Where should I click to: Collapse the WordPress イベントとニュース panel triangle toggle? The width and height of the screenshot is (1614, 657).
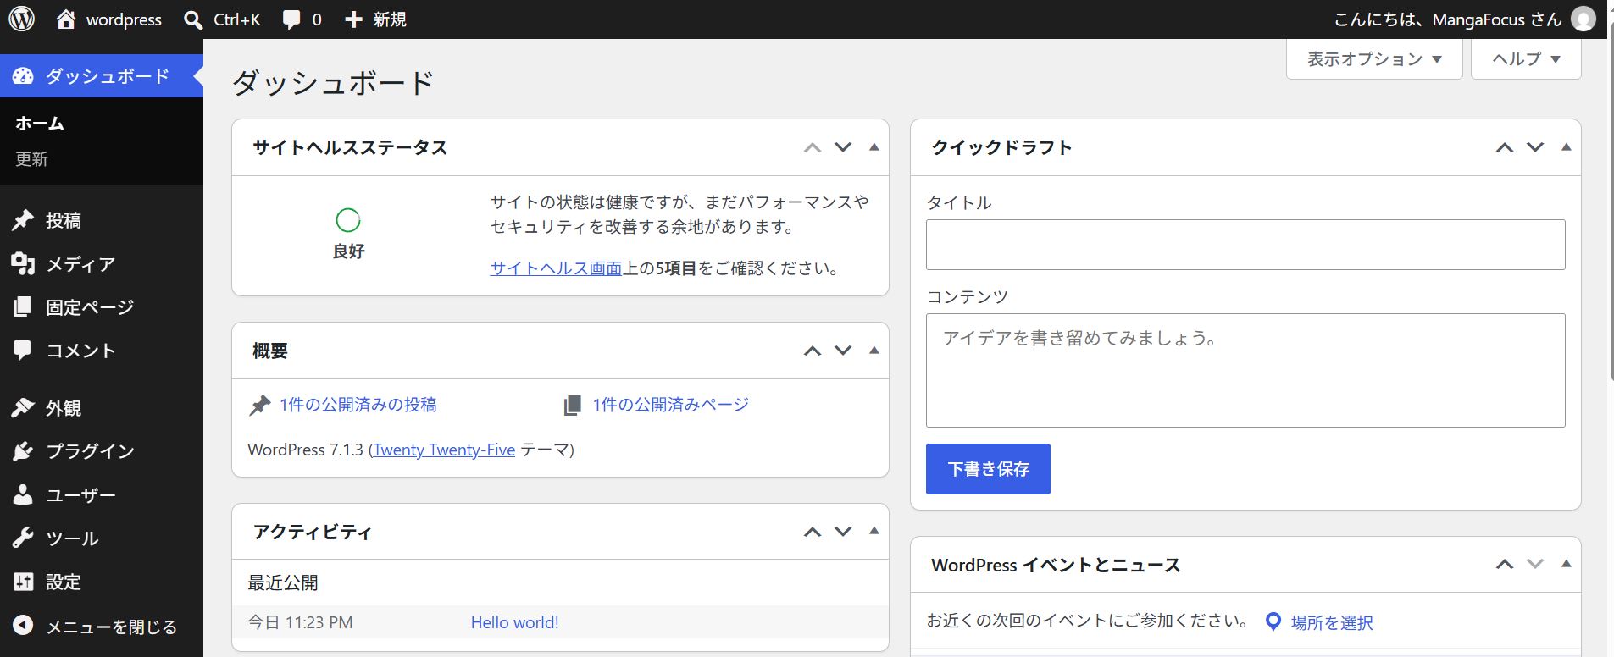[1566, 564]
